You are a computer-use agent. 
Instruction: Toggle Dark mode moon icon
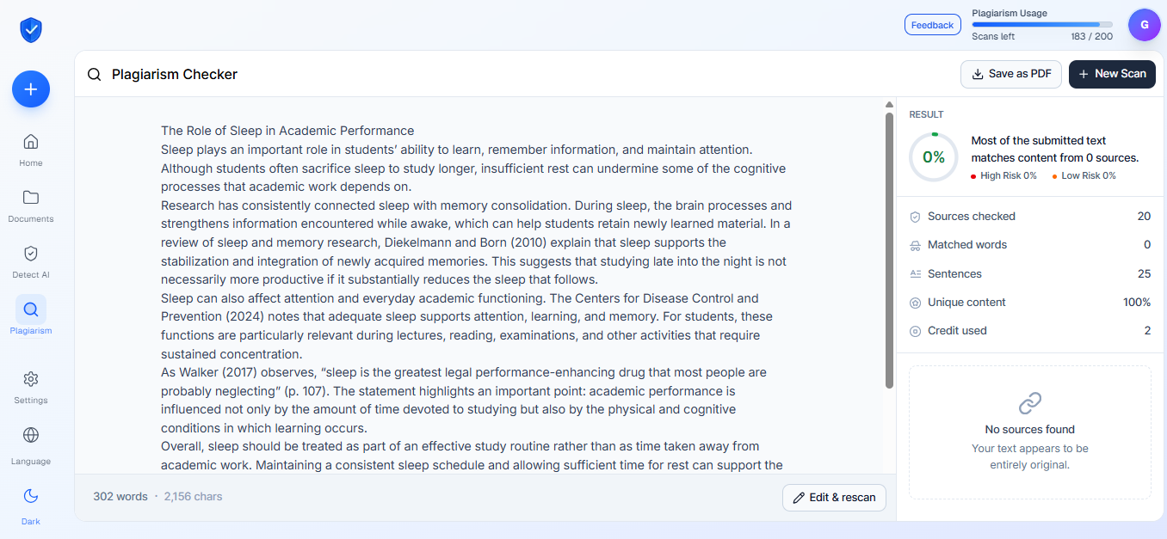tap(31, 495)
